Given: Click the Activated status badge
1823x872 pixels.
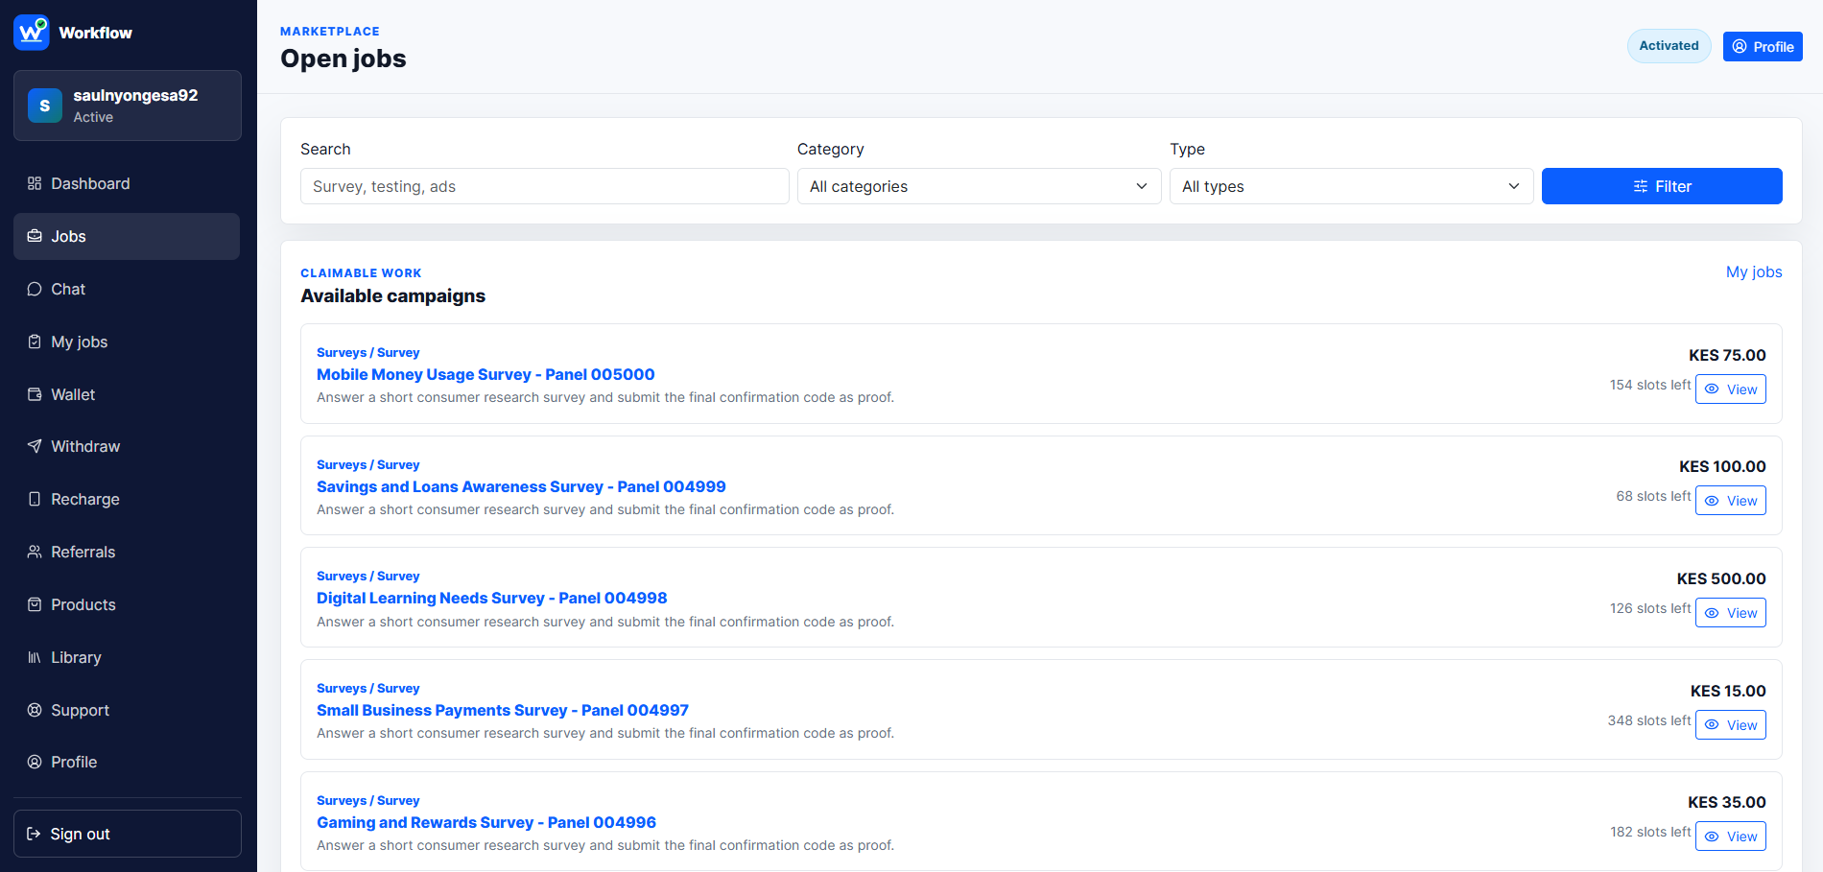Looking at the screenshot, I should tap(1669, 46).
